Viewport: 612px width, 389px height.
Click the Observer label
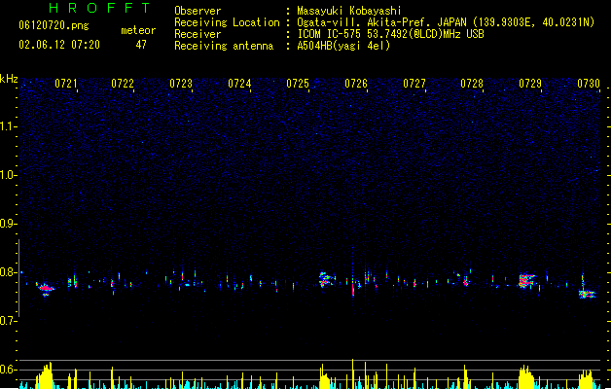coord(198,11)
